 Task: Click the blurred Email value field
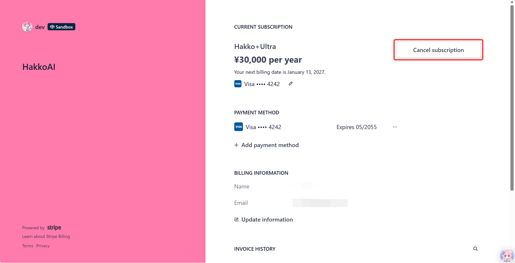pyautogui.click(x=319, y=203)
